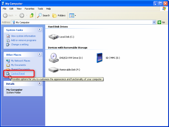Open the Help menu
Screen dimensions: 169x127
(48, 9)
